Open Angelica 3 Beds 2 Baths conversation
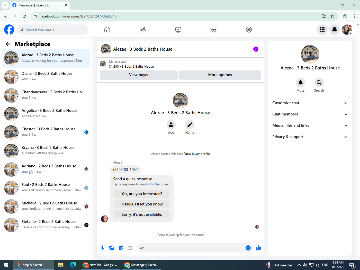Viewport: 360px width, 270px height. click(x=46, y=114)
